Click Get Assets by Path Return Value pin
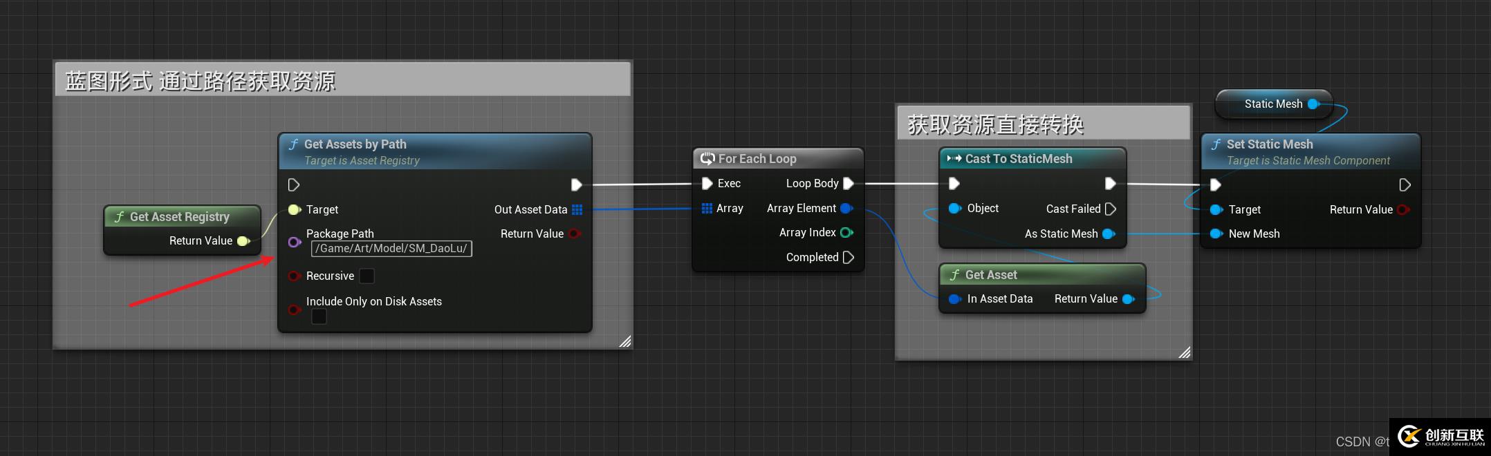The width and height of the screenshot is (1491, 456). (x=575, y=234)
